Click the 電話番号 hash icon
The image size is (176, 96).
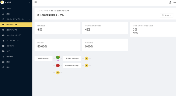pos(3,57)
